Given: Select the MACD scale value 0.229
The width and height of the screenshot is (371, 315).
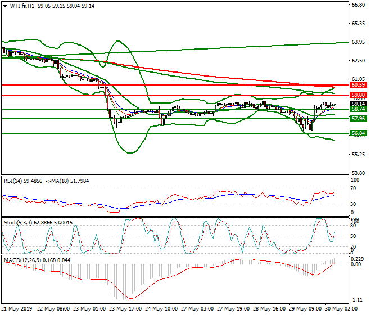Looking at the screenshot, I should (358, 259).
